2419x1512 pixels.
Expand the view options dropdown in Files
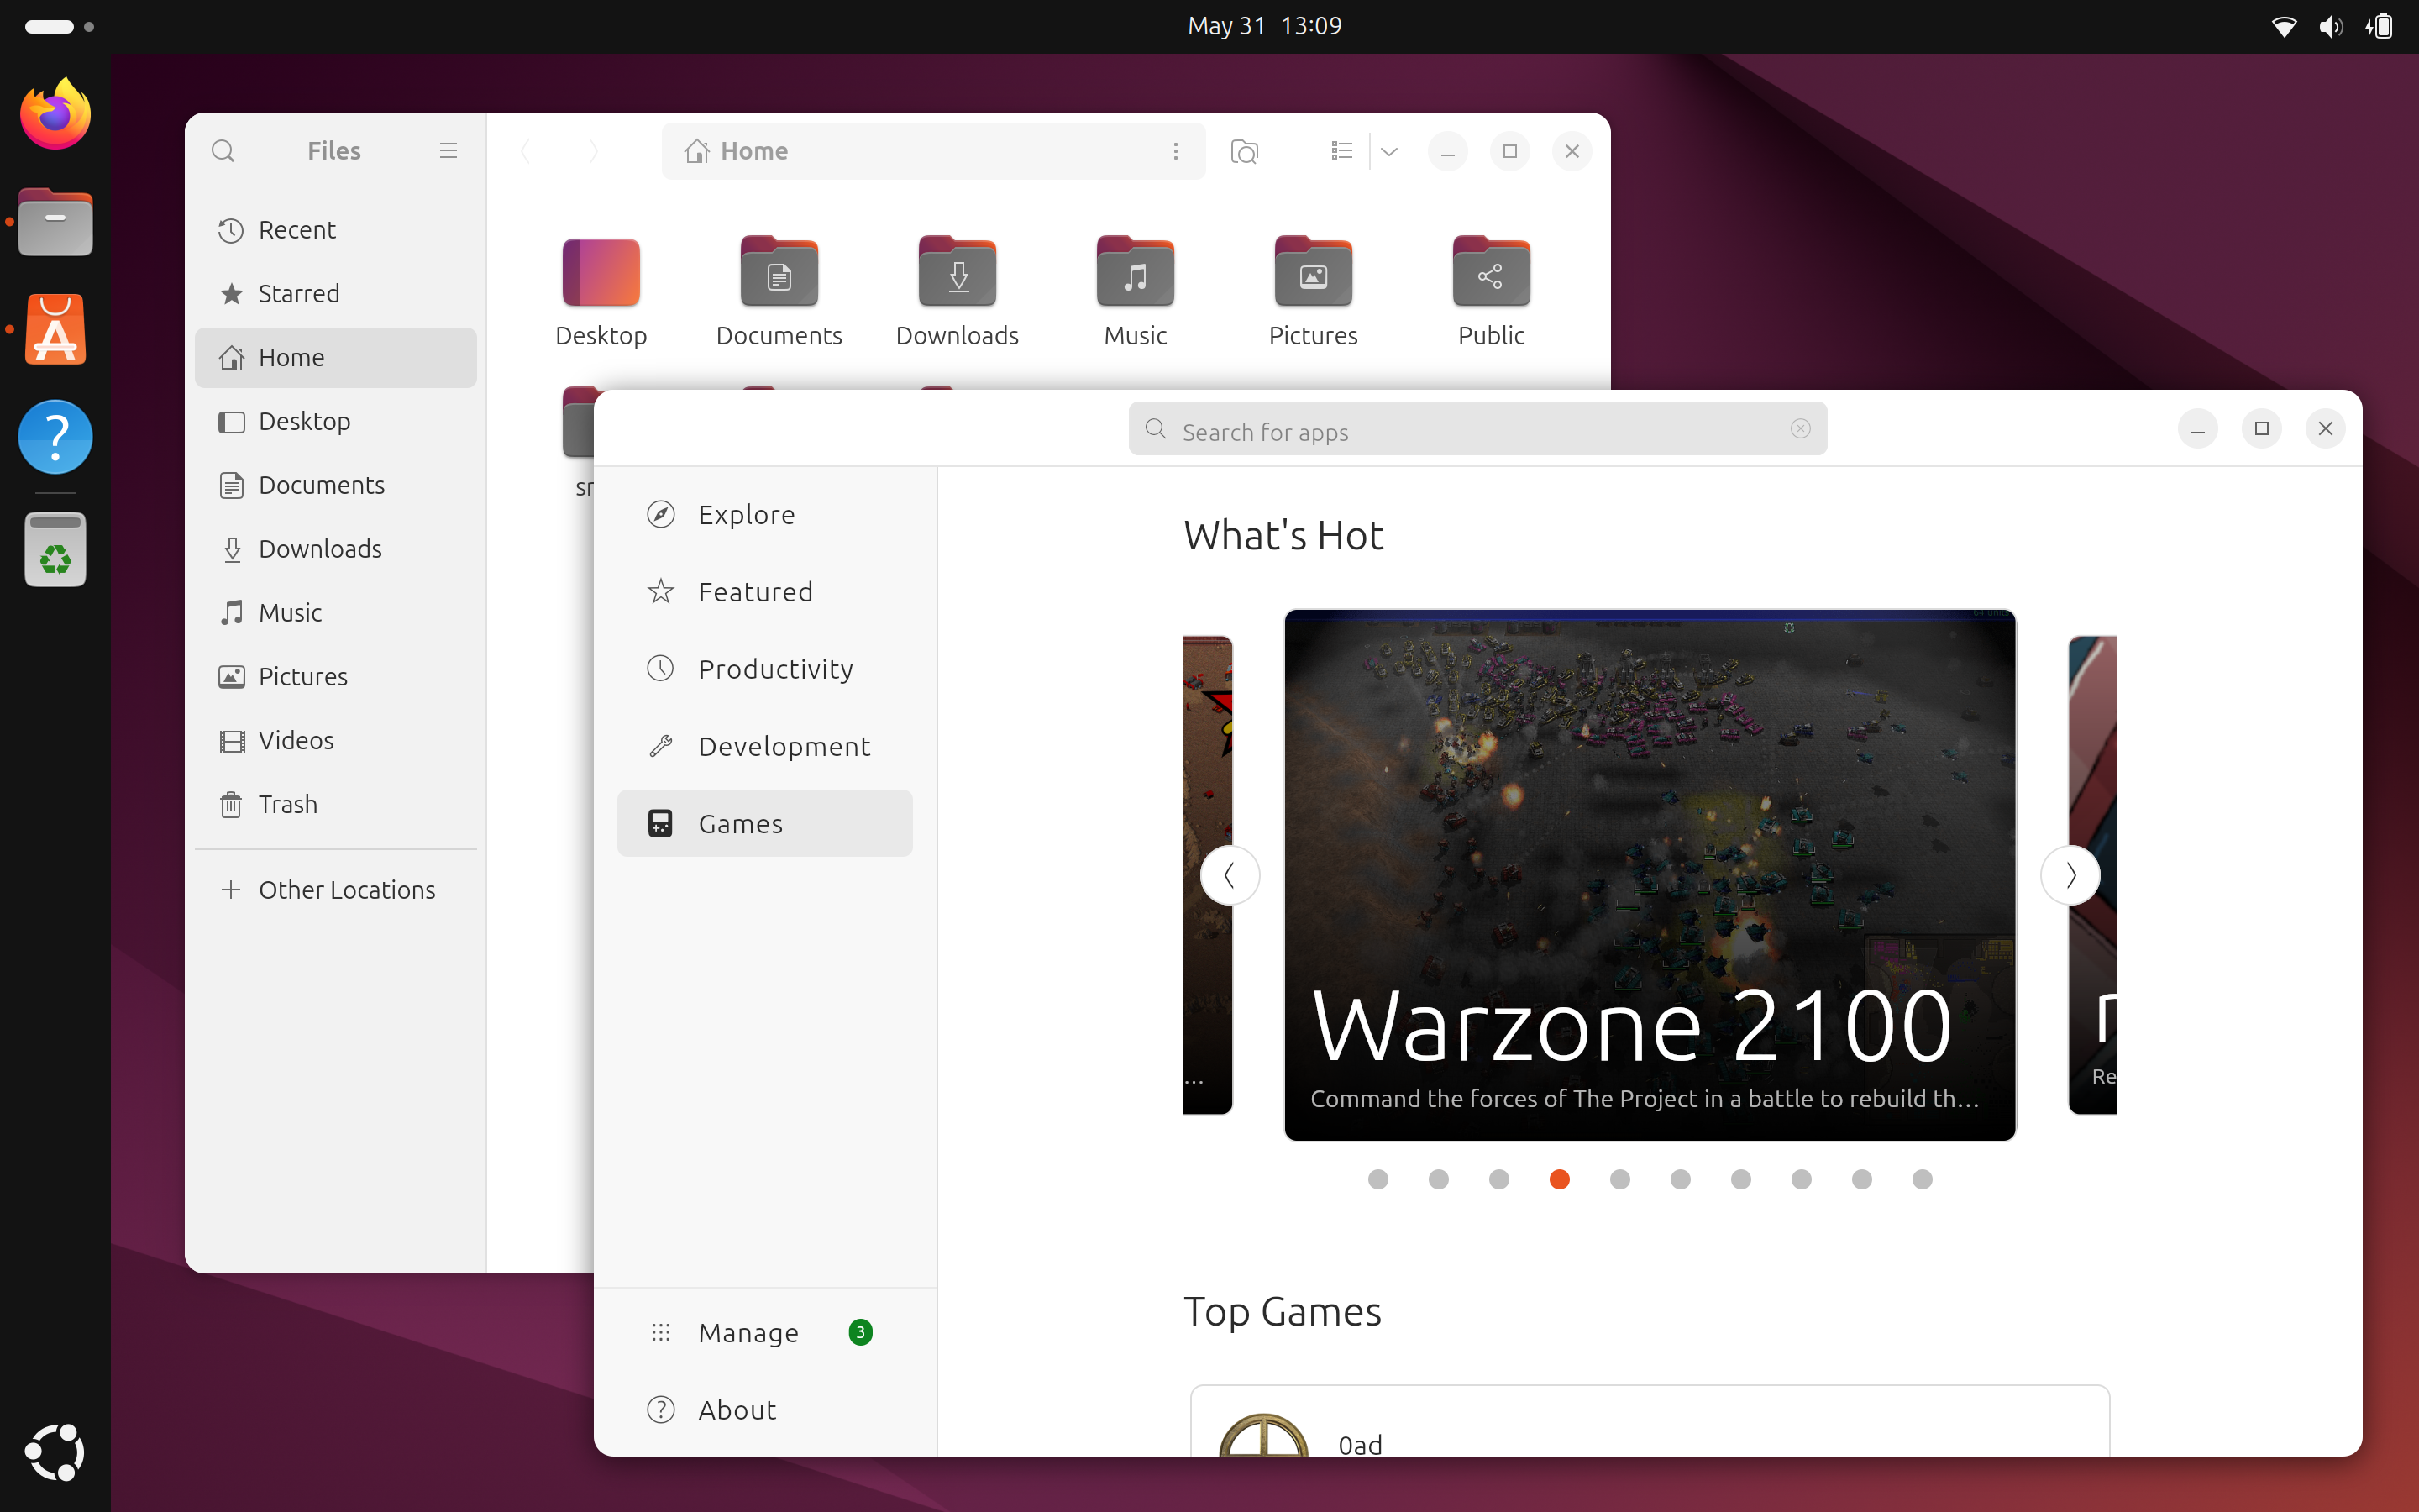(x=1388, y=151)
